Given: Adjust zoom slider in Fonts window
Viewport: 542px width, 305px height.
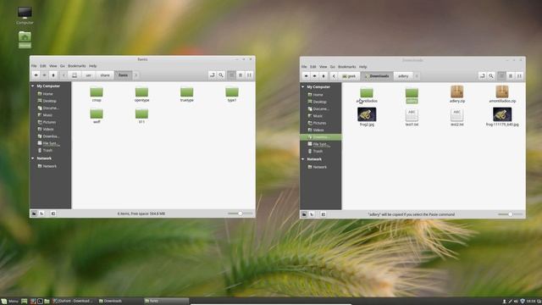Looking at the screenshot, I should 240,213.
